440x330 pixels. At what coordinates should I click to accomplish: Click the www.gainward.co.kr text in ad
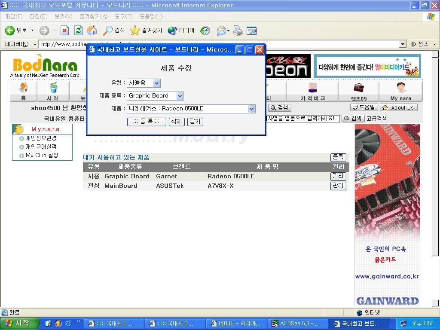pyautogui.click(x=387, y=276)
